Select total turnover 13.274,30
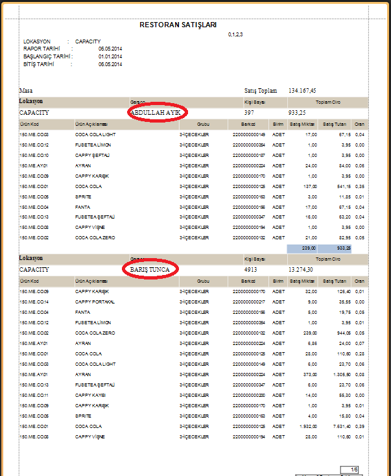Screen dimensions: 391x476 click(300, 270)
